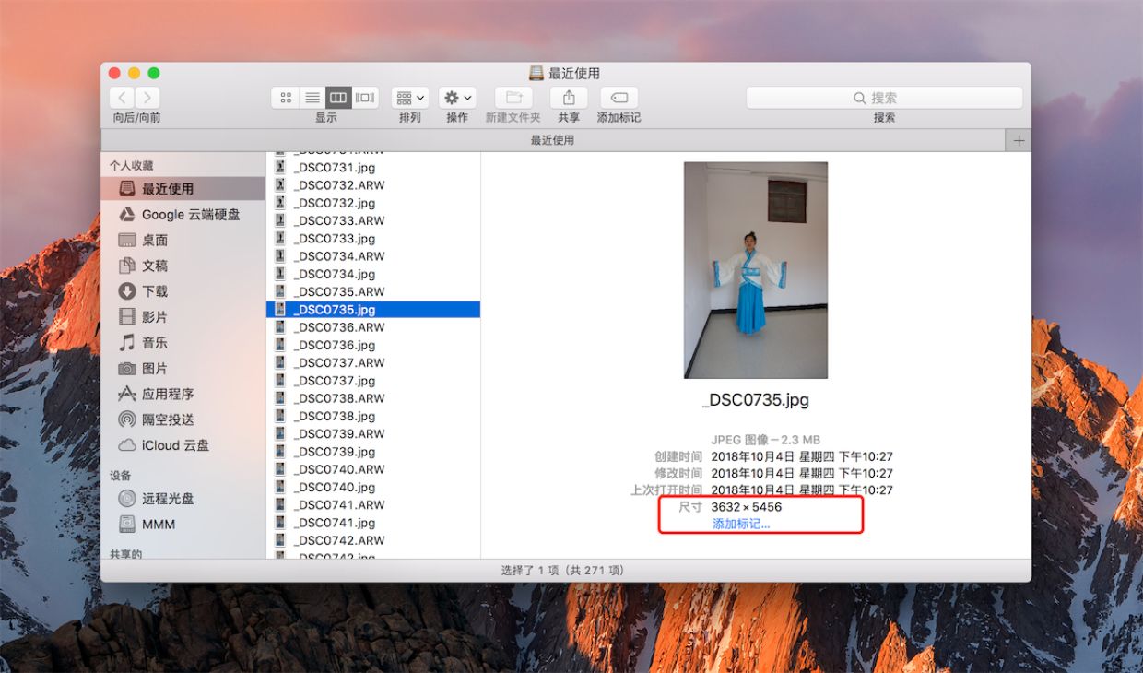
Task: Select file _DSC0740.ARW
Action: 373,469
